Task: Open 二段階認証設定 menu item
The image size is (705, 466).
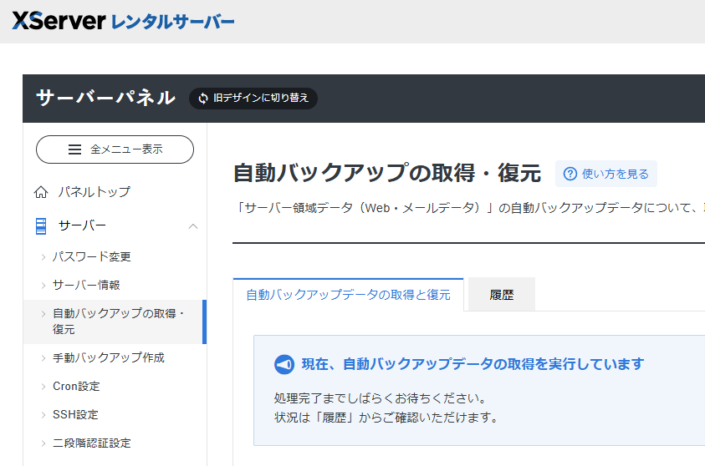Action: click(92, 443)
